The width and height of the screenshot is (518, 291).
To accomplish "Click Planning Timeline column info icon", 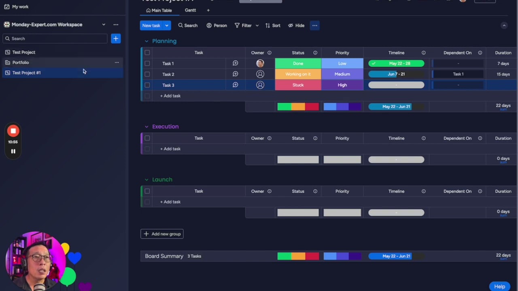I will click(x=423, y=53).
